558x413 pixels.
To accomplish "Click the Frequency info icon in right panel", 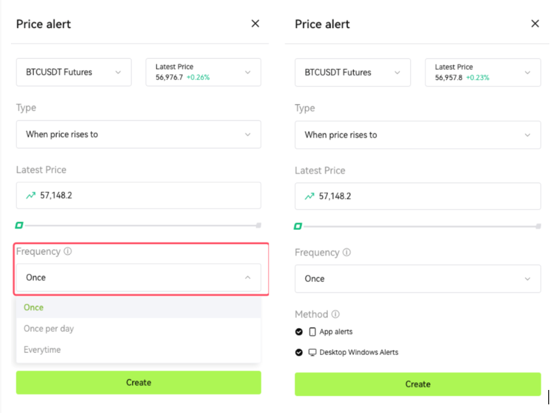I will [347, 253].
